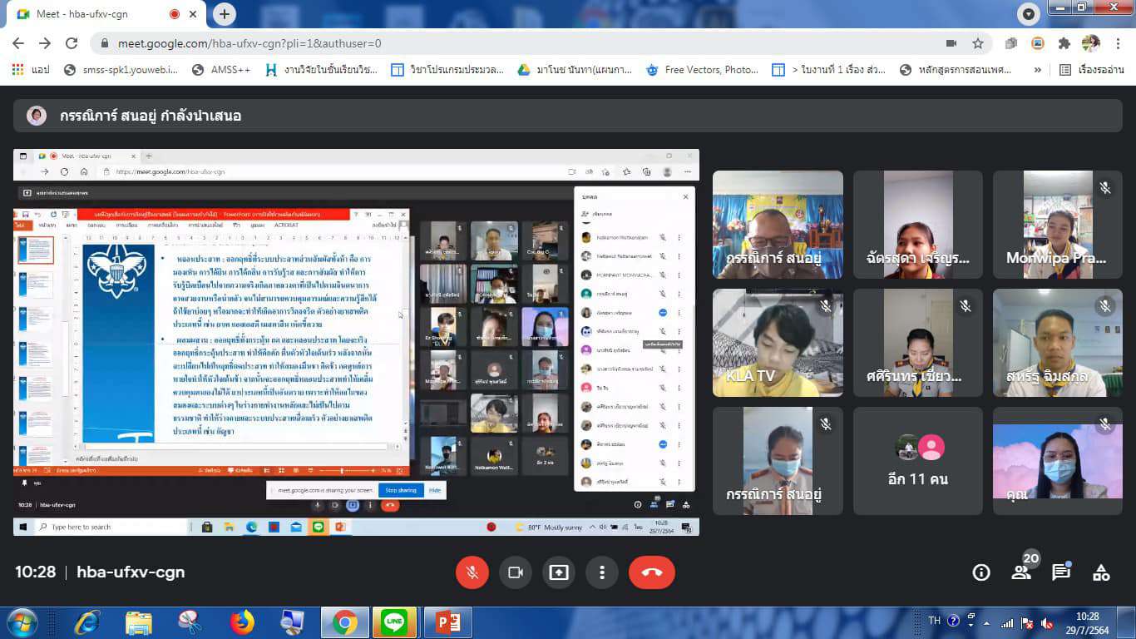The width and height of the screenshot is (1136, 639).
Task: Bookmark this page with star icon
Action: tap(978, 43)
